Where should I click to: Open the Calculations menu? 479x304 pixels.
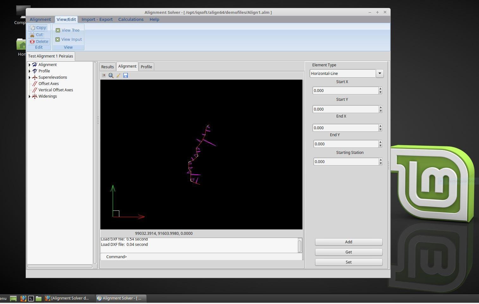[131, 19]
